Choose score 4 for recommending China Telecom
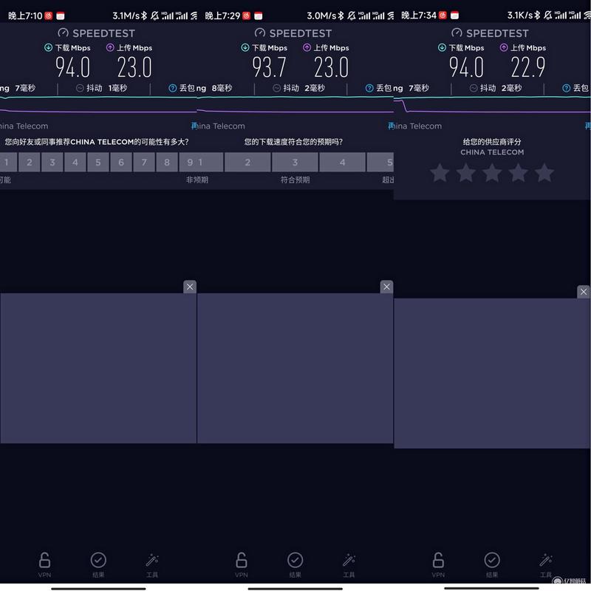 [75, 162]
